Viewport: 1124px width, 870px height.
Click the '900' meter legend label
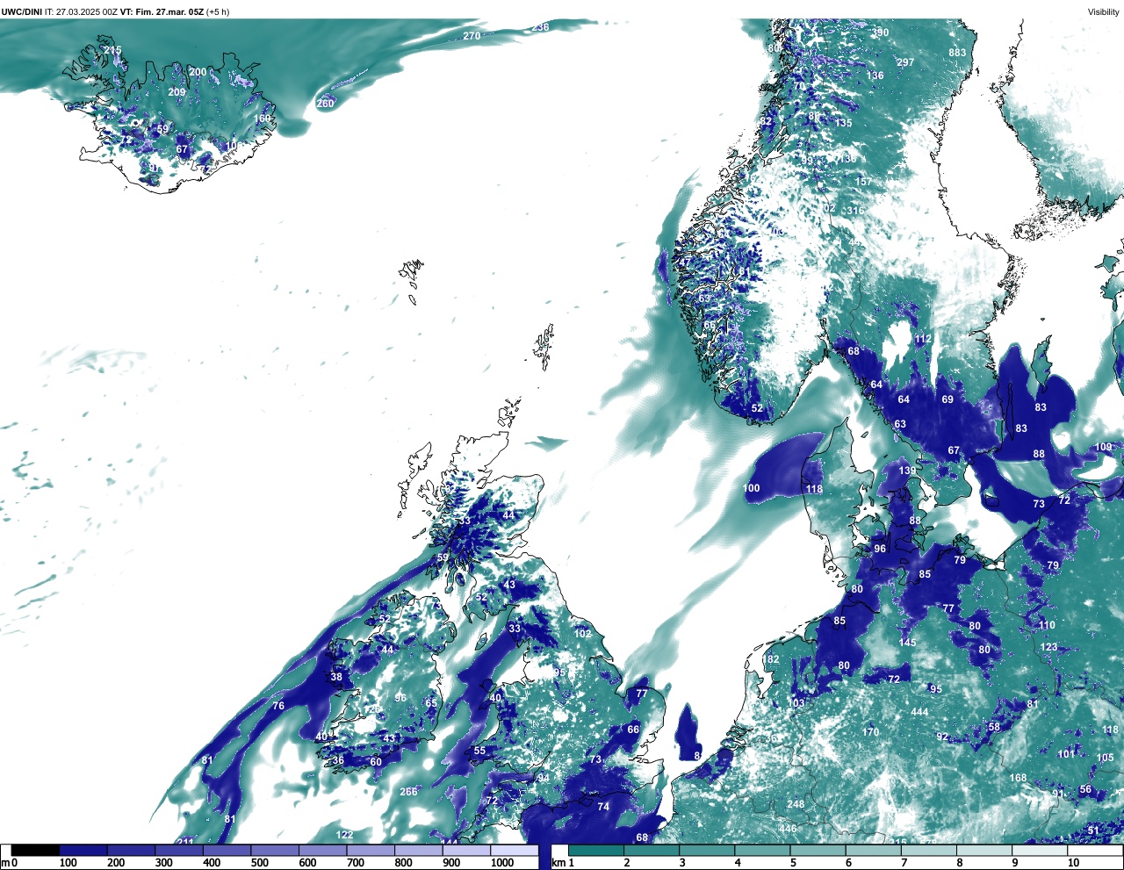tap(450, 863)
